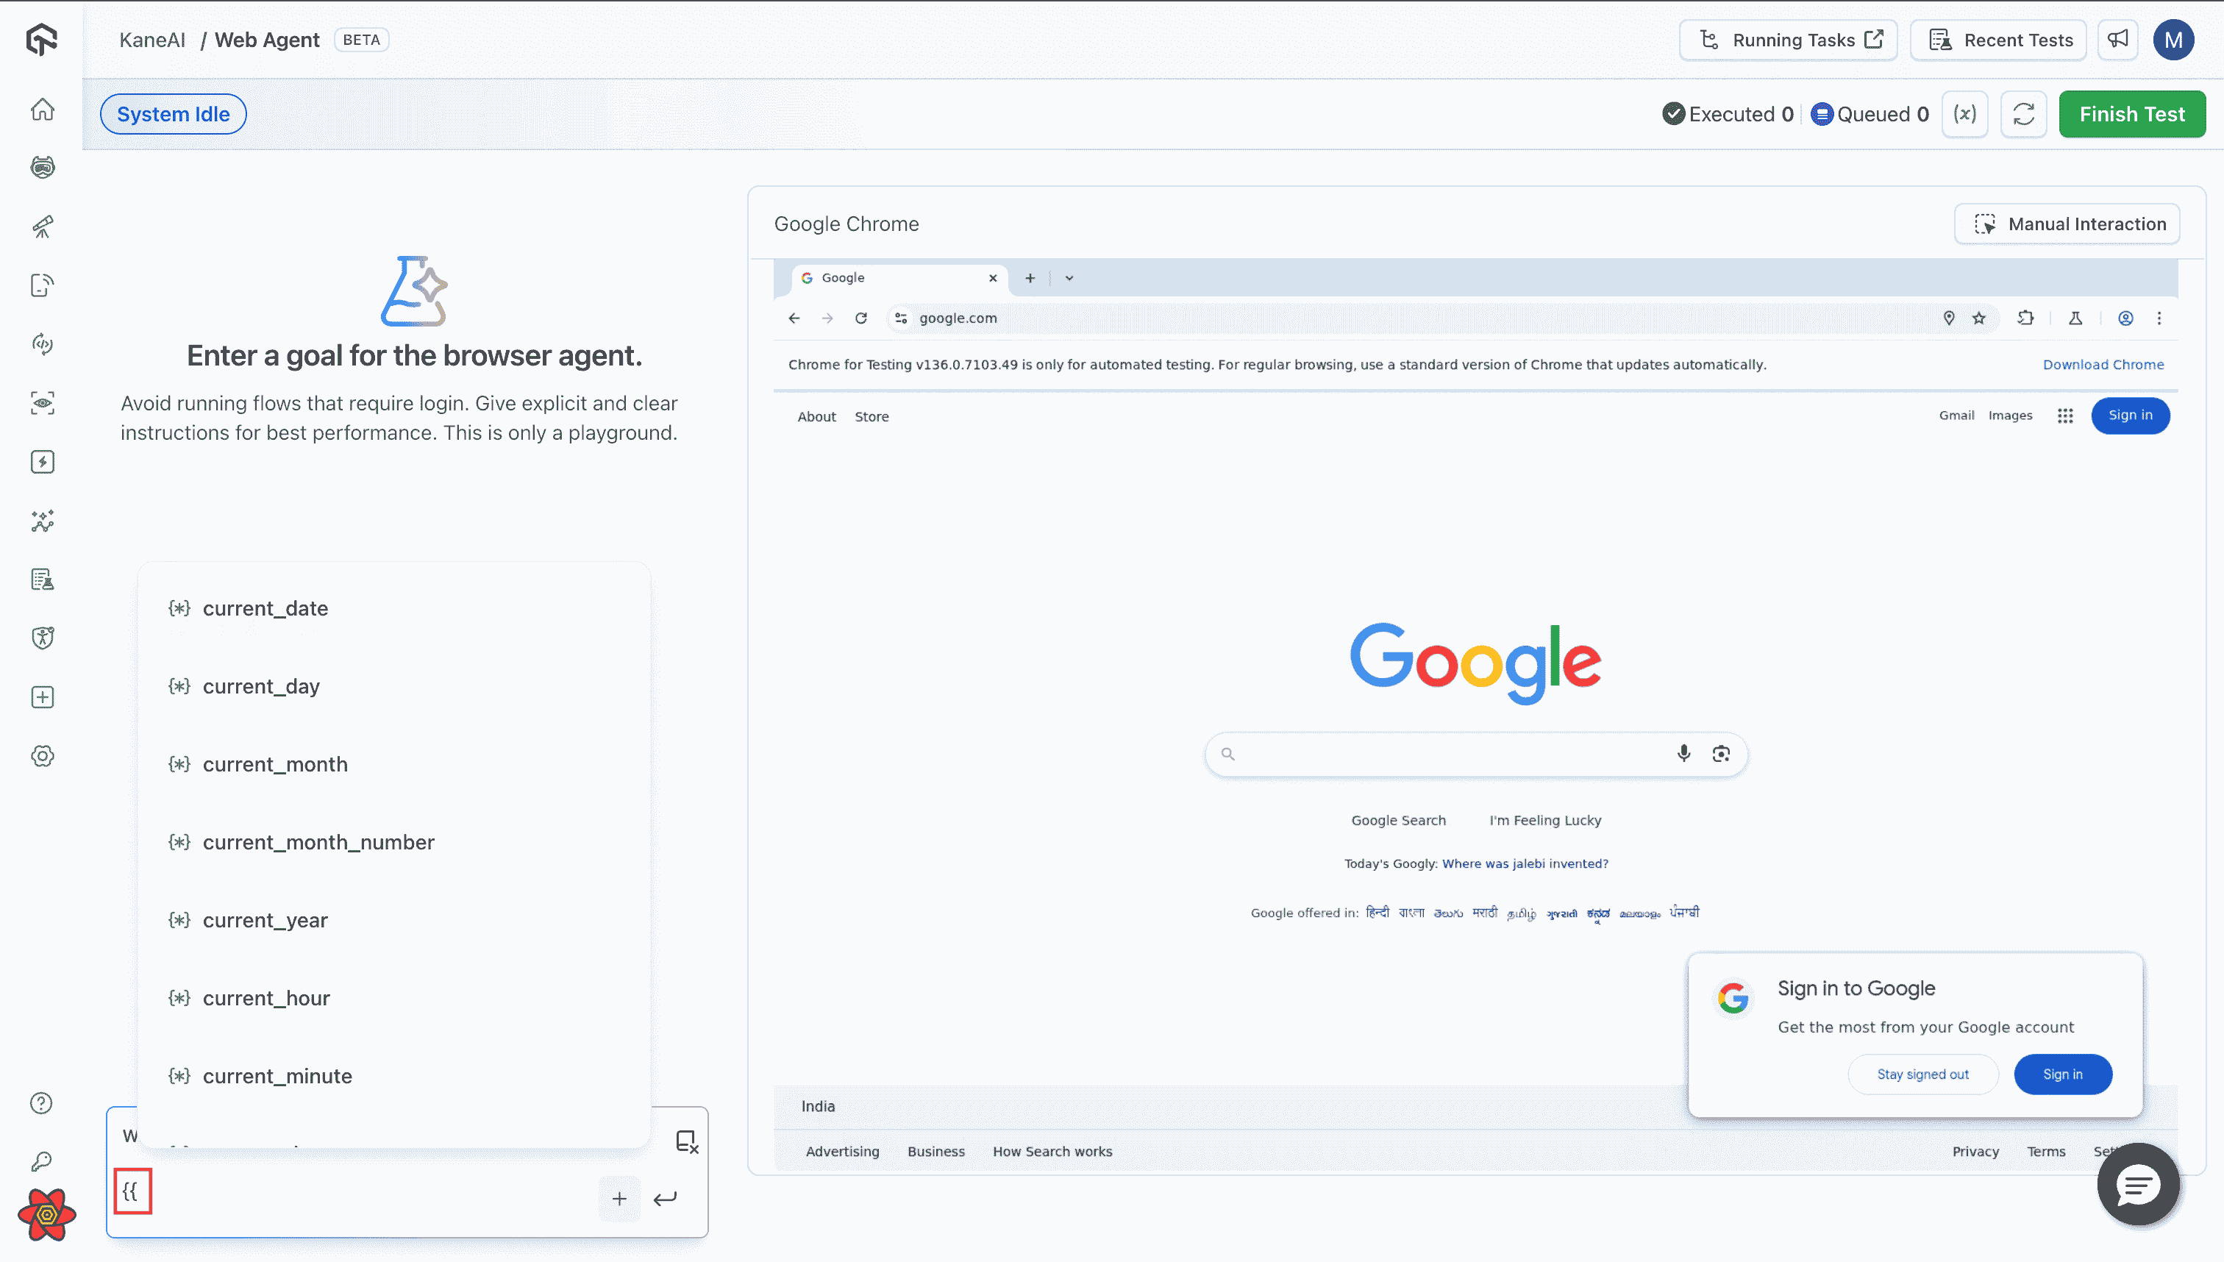Viewport: 2224px width, 1262px height.
Task: Click the clear instructions icon
Action: (x=686, y=1141)
